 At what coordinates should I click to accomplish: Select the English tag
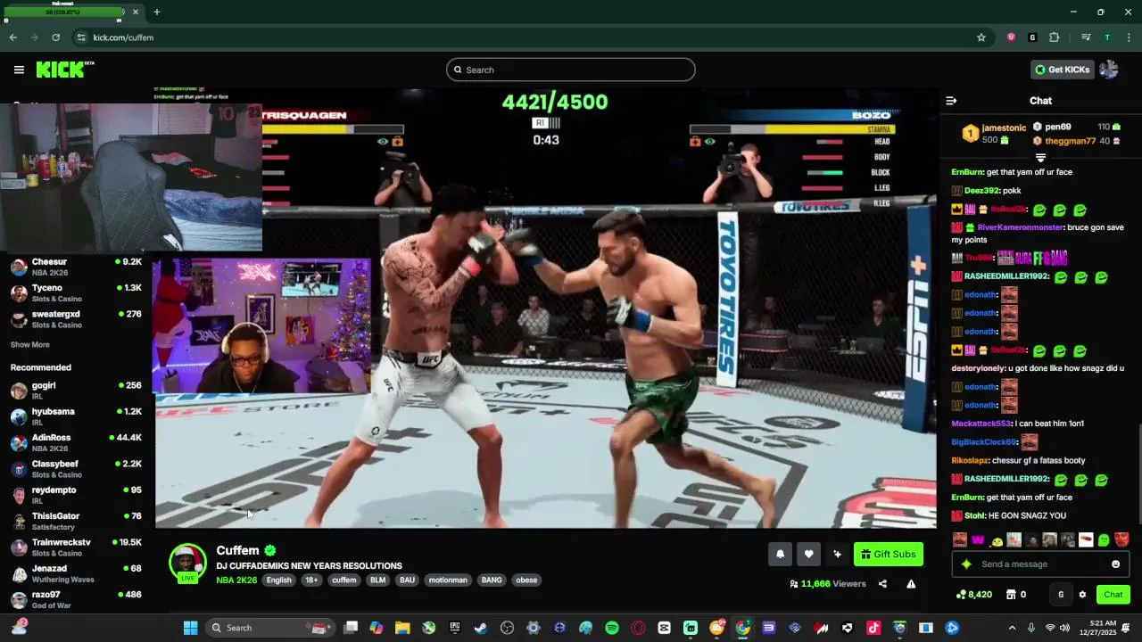click(279, 580)
